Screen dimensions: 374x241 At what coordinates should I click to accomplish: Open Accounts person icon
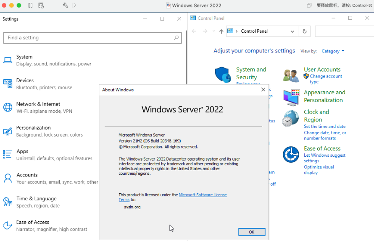pyautogui.click(x=8, y=178)
